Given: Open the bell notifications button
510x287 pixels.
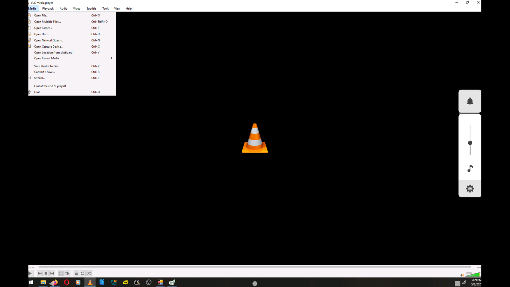Looking at the screenshot, I should [470, 101].
